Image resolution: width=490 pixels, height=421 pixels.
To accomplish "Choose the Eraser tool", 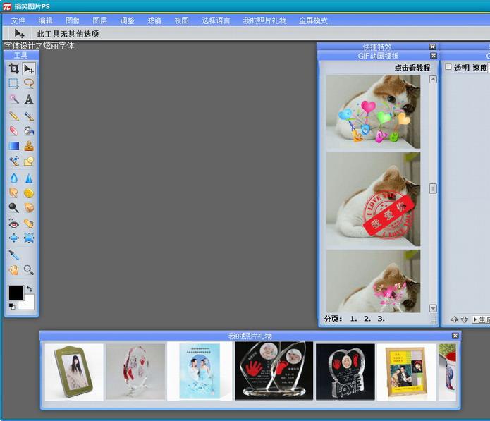I will 13,130.
